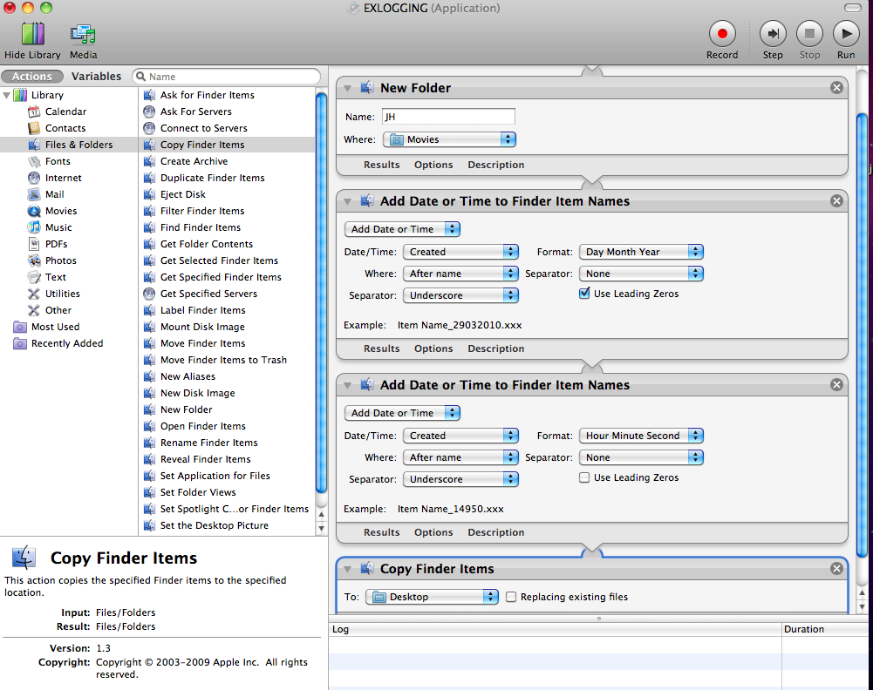Select the Create Archive action
Screen dimensions: 873x690
pos(194,161)
